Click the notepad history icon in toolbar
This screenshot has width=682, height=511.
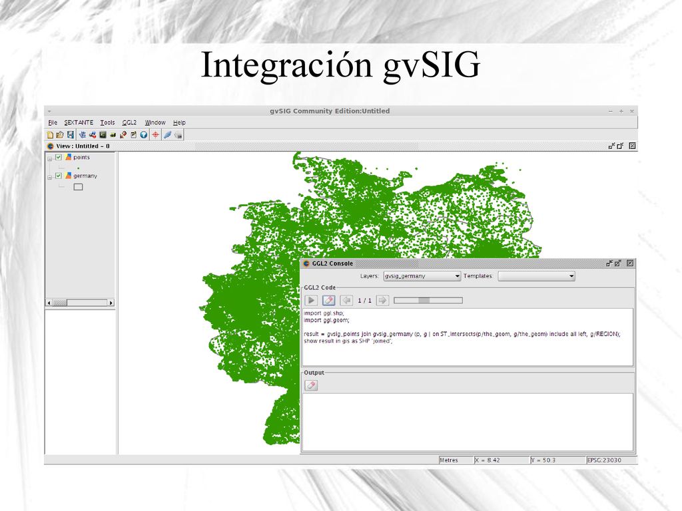(133, 135)
